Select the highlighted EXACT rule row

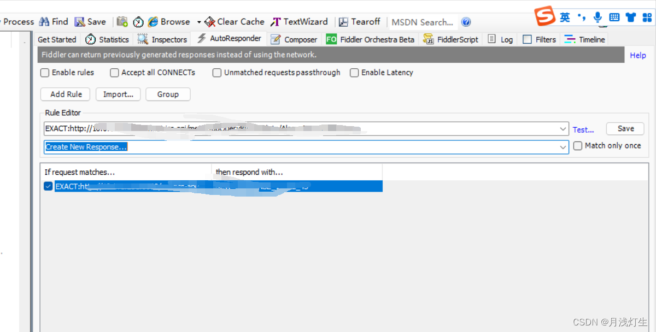[x=218, y=186]
